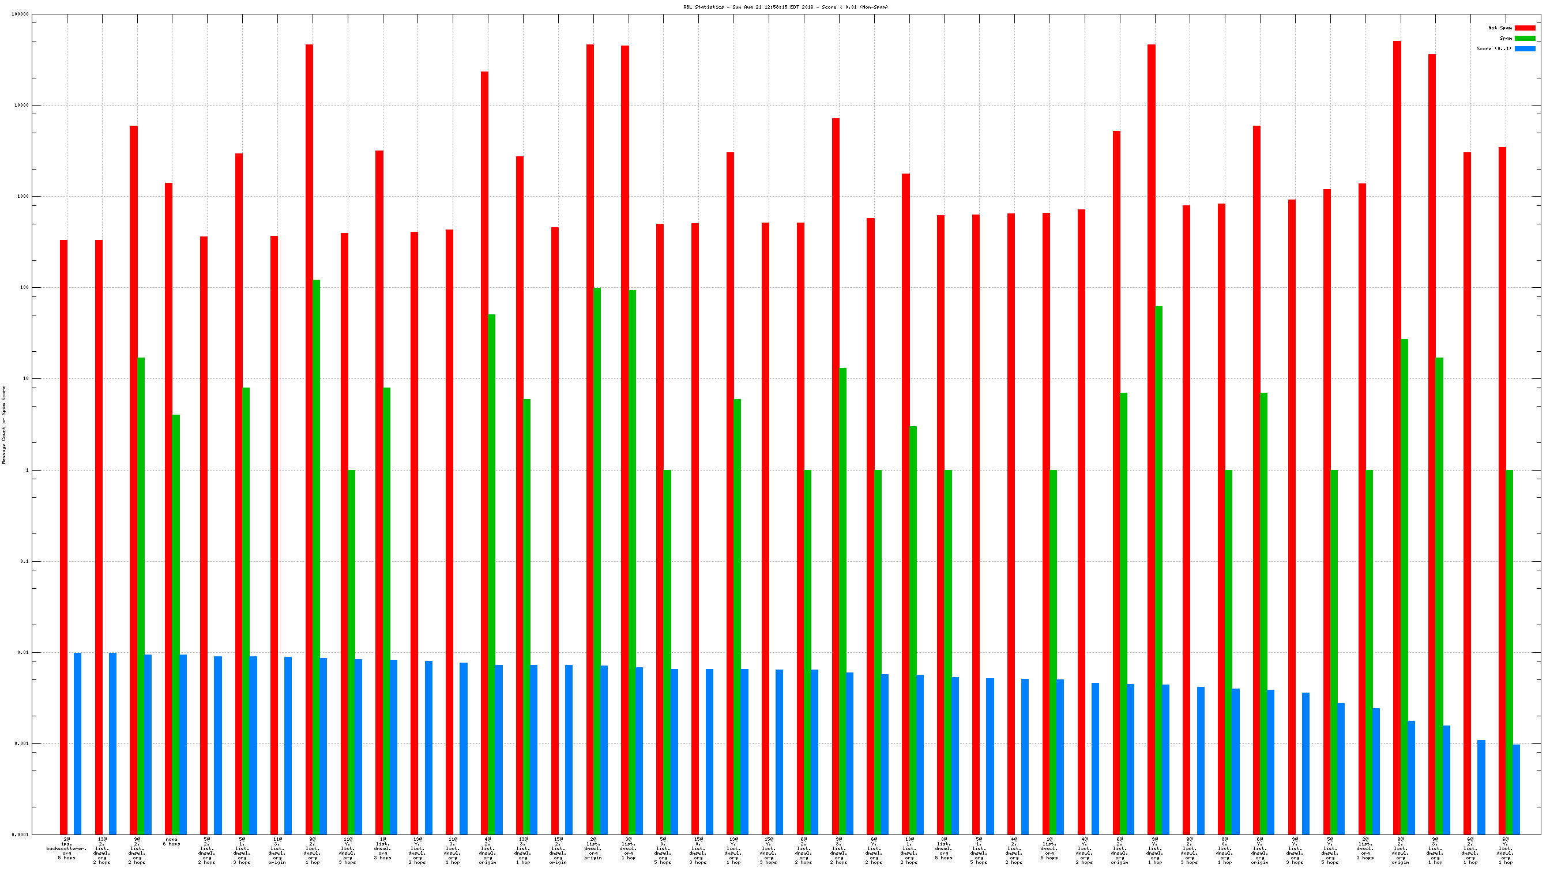Click the 100000 y-axis tick label

20,14
